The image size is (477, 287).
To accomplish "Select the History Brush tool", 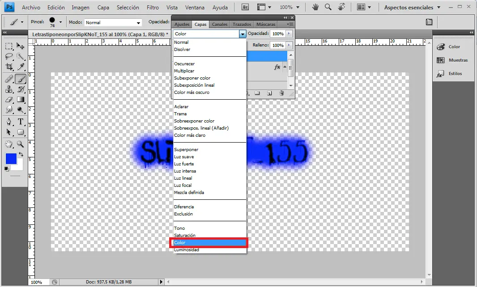I will [x=21, y=89].
